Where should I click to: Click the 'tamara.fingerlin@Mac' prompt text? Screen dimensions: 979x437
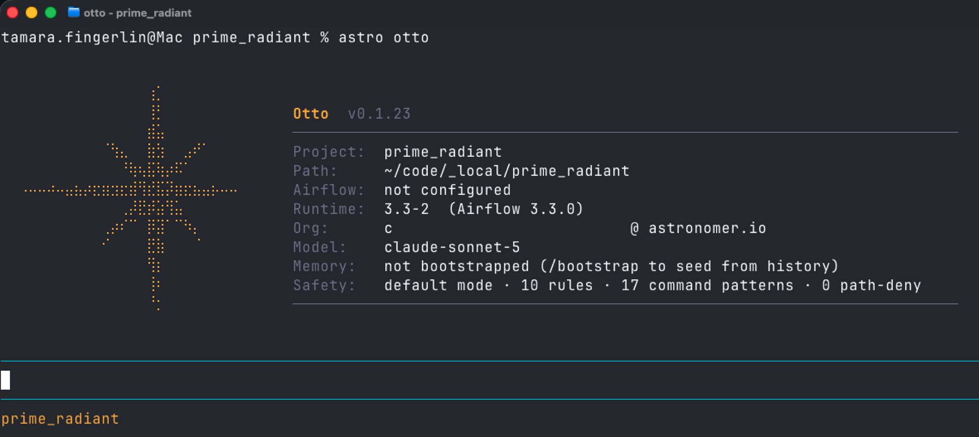92,38
